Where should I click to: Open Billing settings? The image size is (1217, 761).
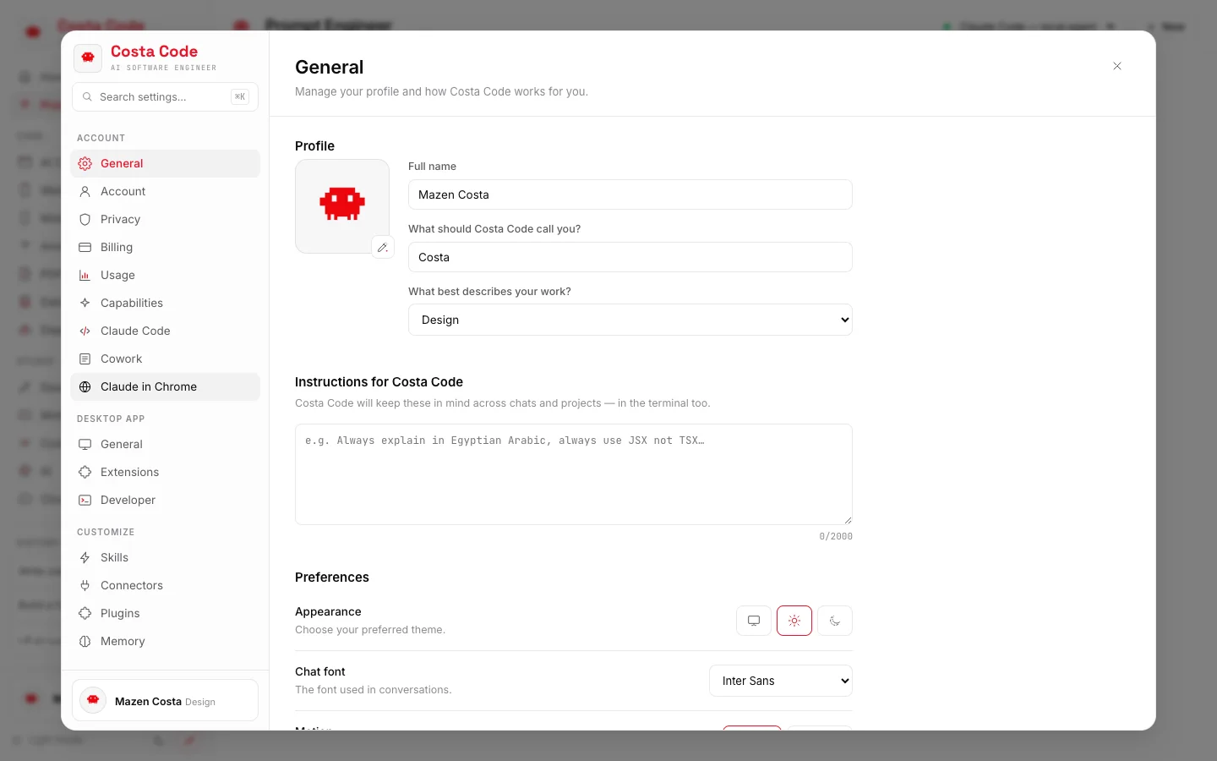(165, 247)
